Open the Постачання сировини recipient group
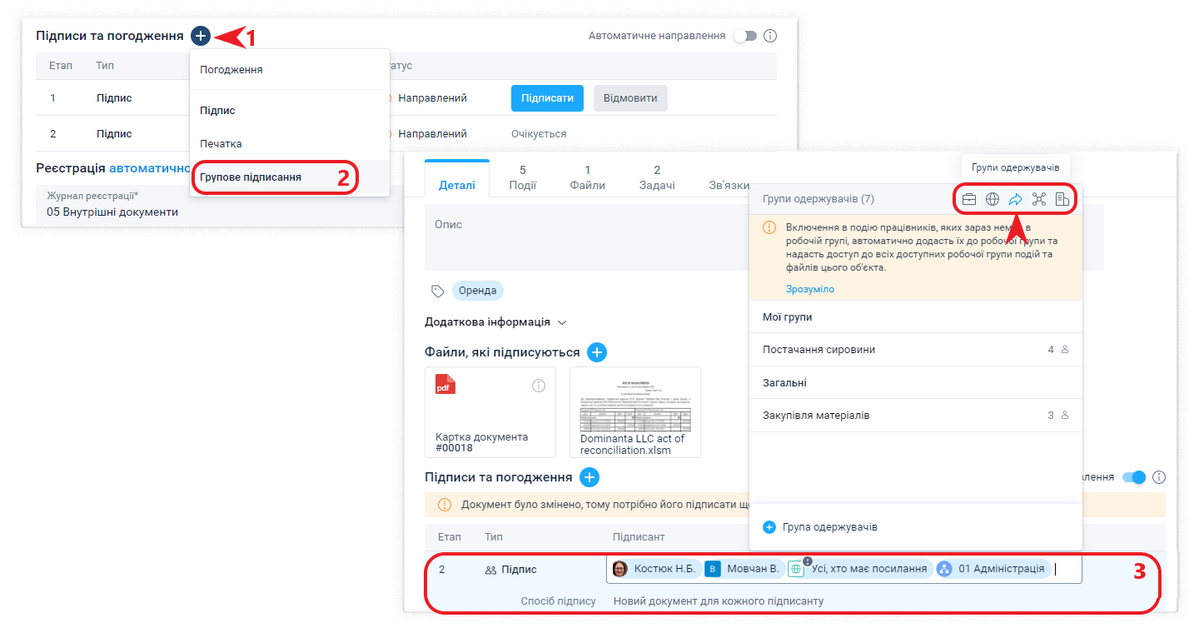The image size is (1199, 628). tap(818, 350)
